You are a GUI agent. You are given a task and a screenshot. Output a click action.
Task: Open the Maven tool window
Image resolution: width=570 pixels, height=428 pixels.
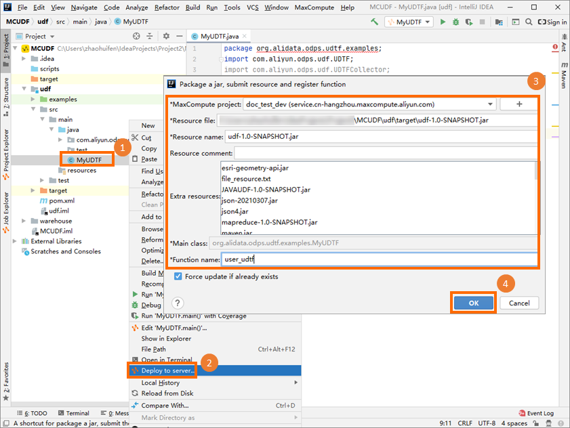pos(564,75)
